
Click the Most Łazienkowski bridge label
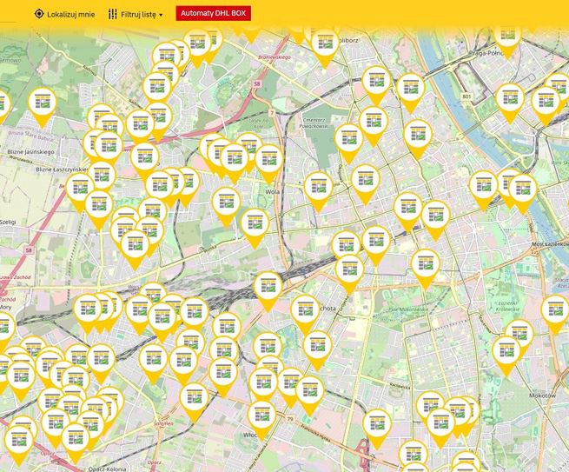[550, 244]
